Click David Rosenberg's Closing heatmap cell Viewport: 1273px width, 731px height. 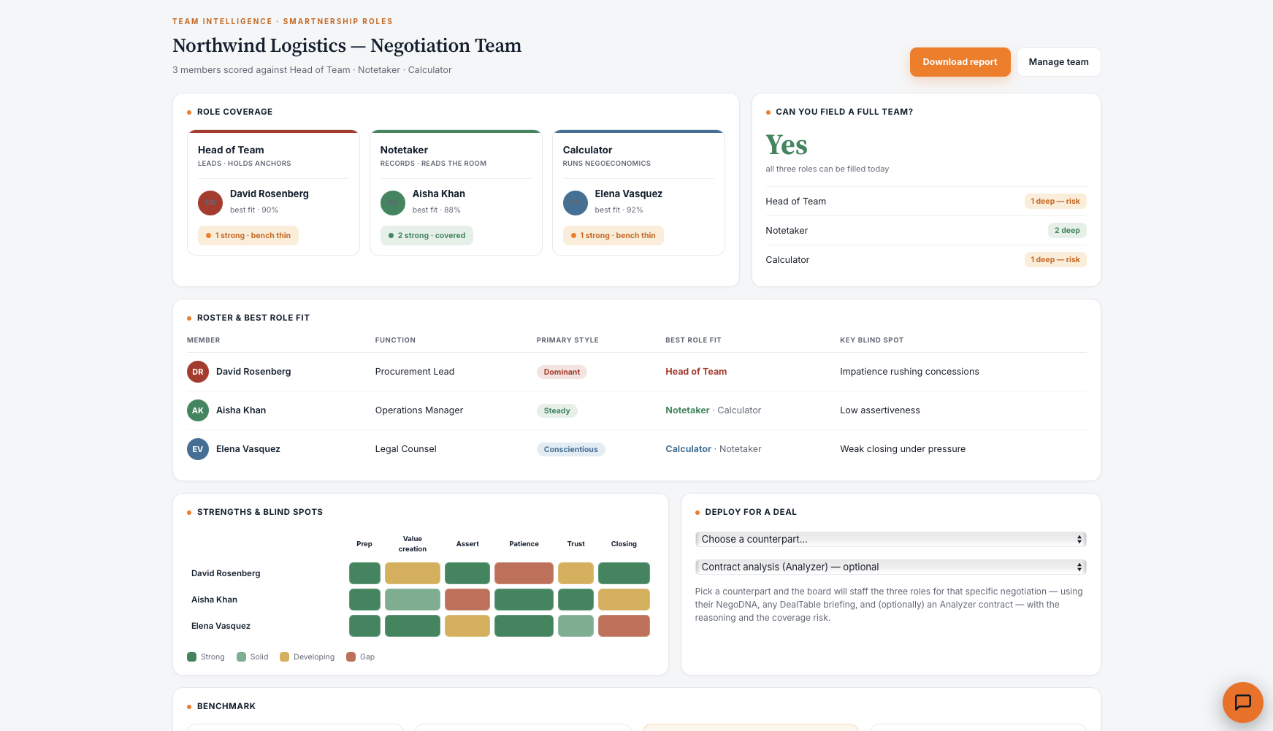tap(624, 573)
